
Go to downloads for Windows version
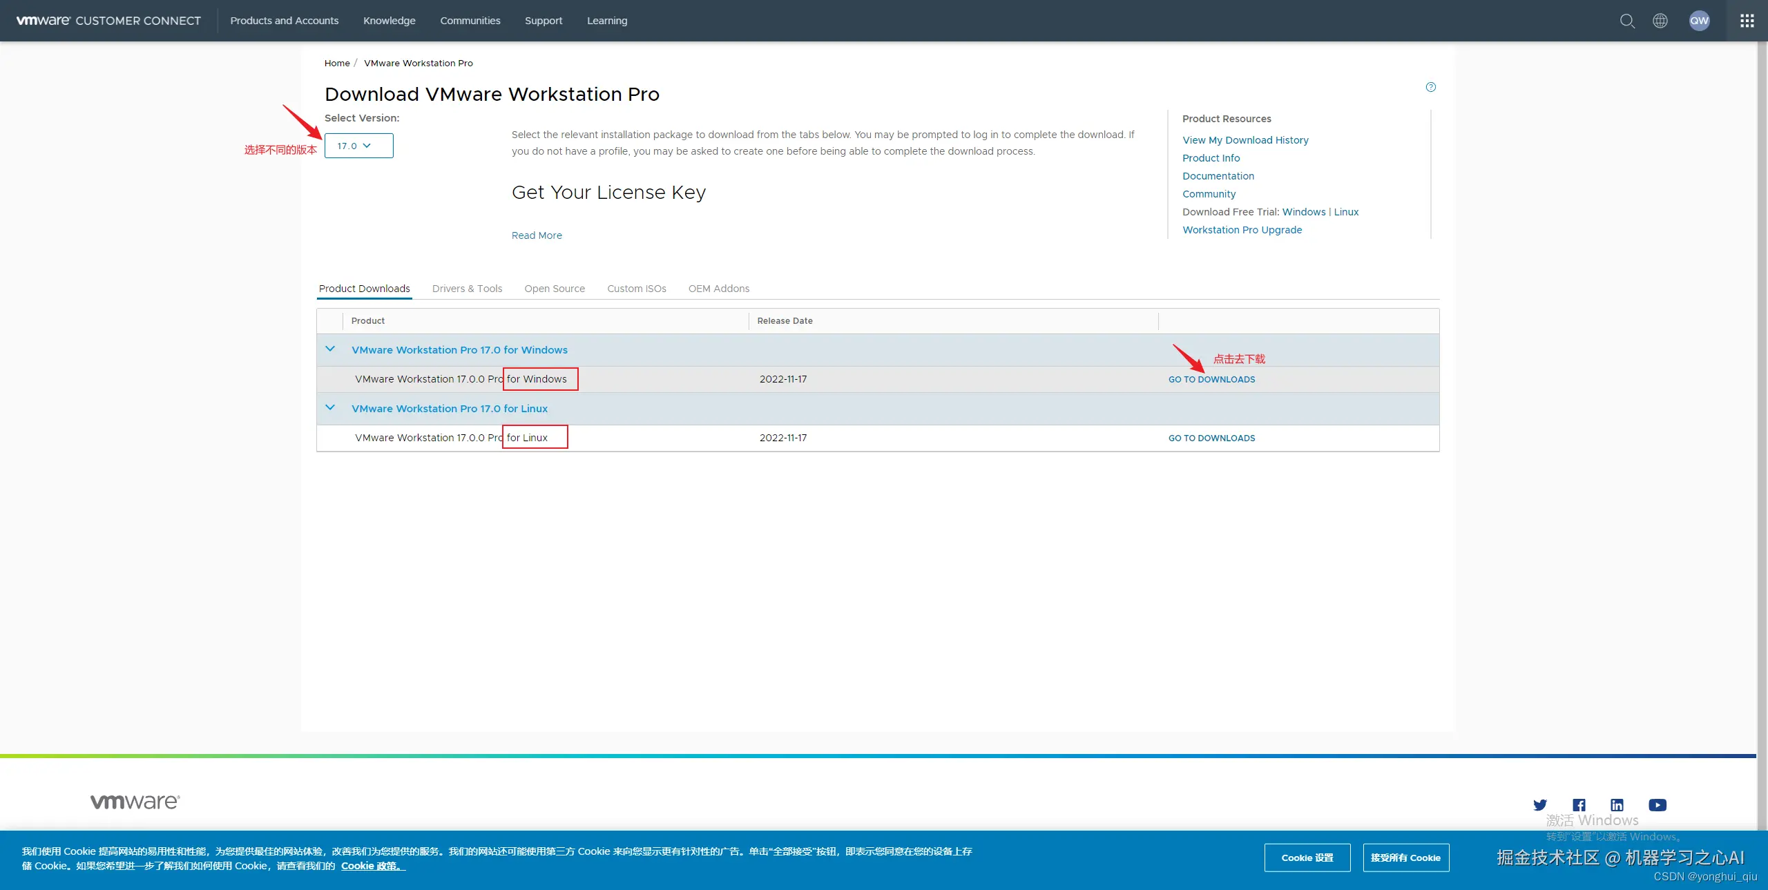point(1211,380)
